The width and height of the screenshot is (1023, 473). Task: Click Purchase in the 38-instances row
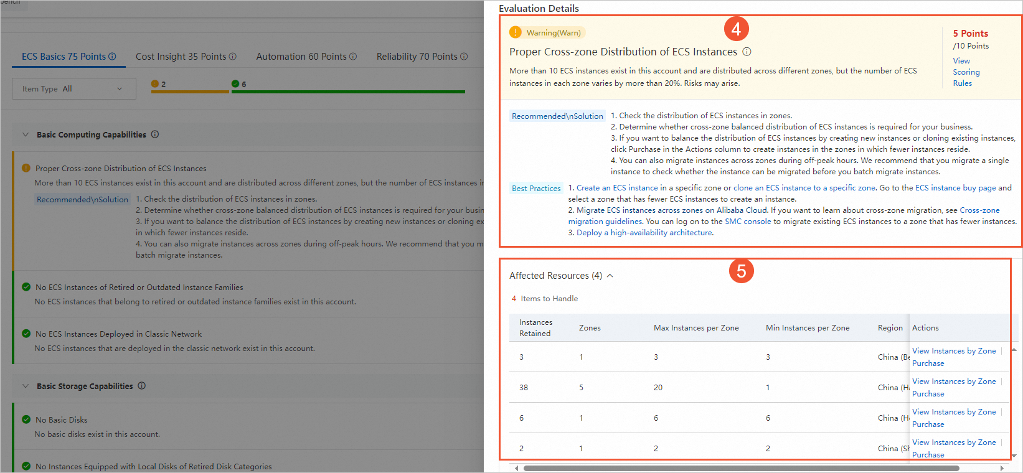[x=928, y=394]
